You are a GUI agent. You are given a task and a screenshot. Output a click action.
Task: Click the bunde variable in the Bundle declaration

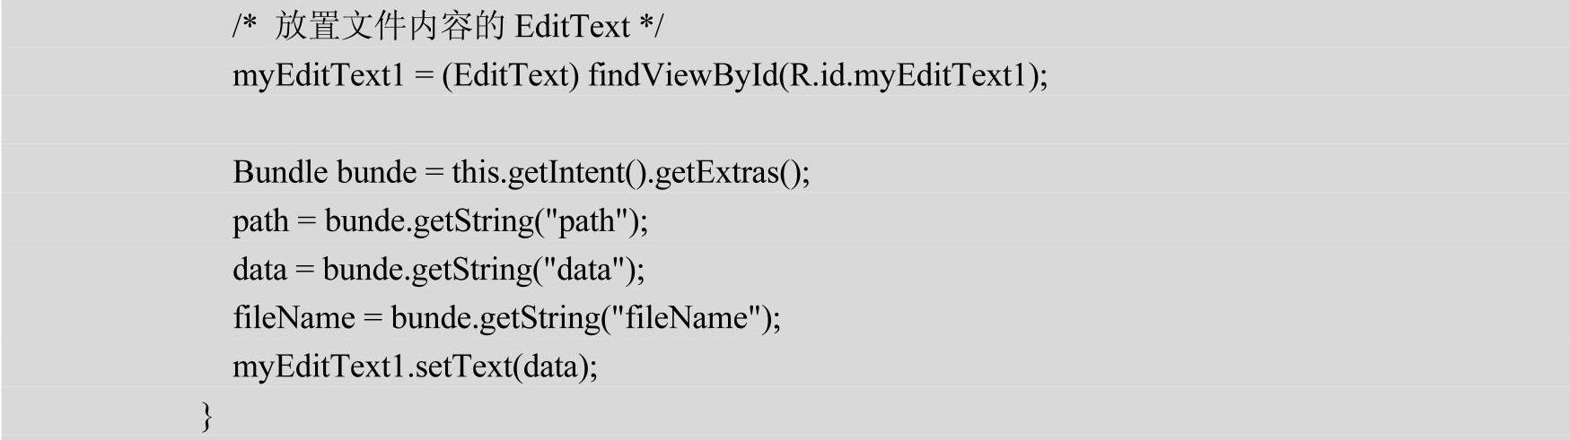pyautogui.click(x=376, y=172)
